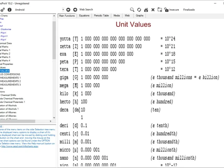Image resolution: width=224 pixels, height=168 pixels.
Task: Switch to the Main Functions tab
Action: coord(67,16)
